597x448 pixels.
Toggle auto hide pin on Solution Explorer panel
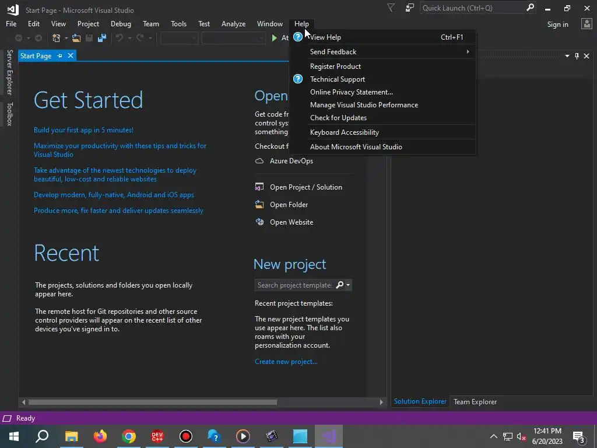(577, 56)
